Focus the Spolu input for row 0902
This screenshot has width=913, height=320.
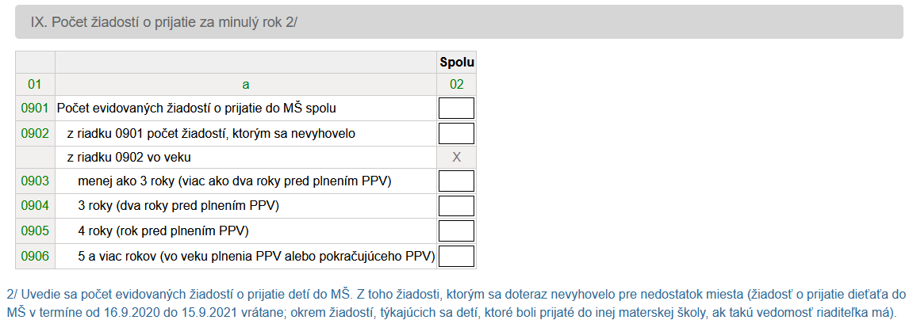tap(457, 134)
